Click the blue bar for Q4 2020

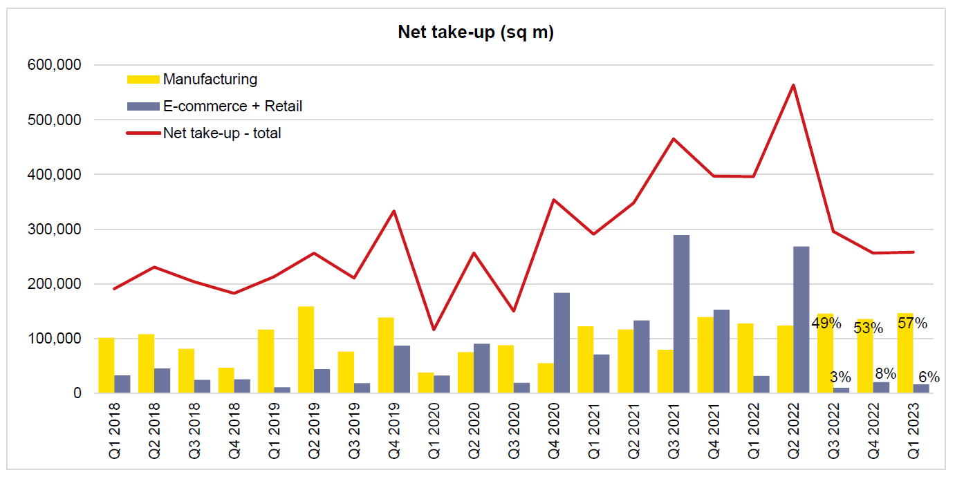pos(562,343)
